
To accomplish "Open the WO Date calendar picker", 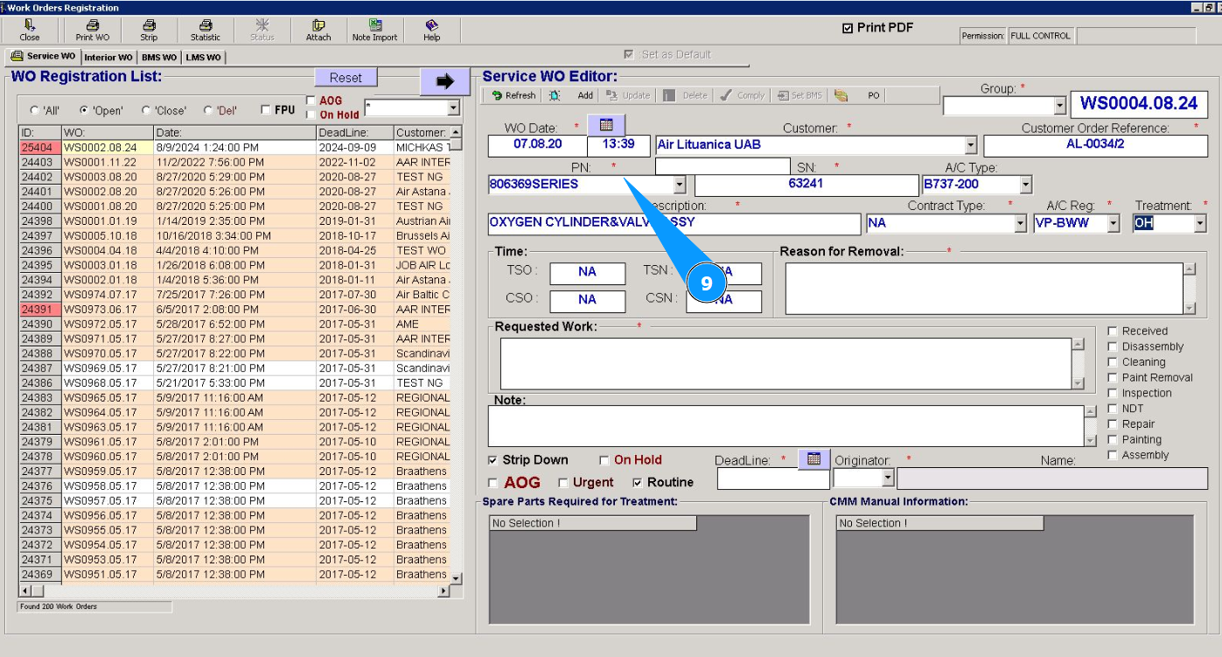I will click(x=606, y=125).
